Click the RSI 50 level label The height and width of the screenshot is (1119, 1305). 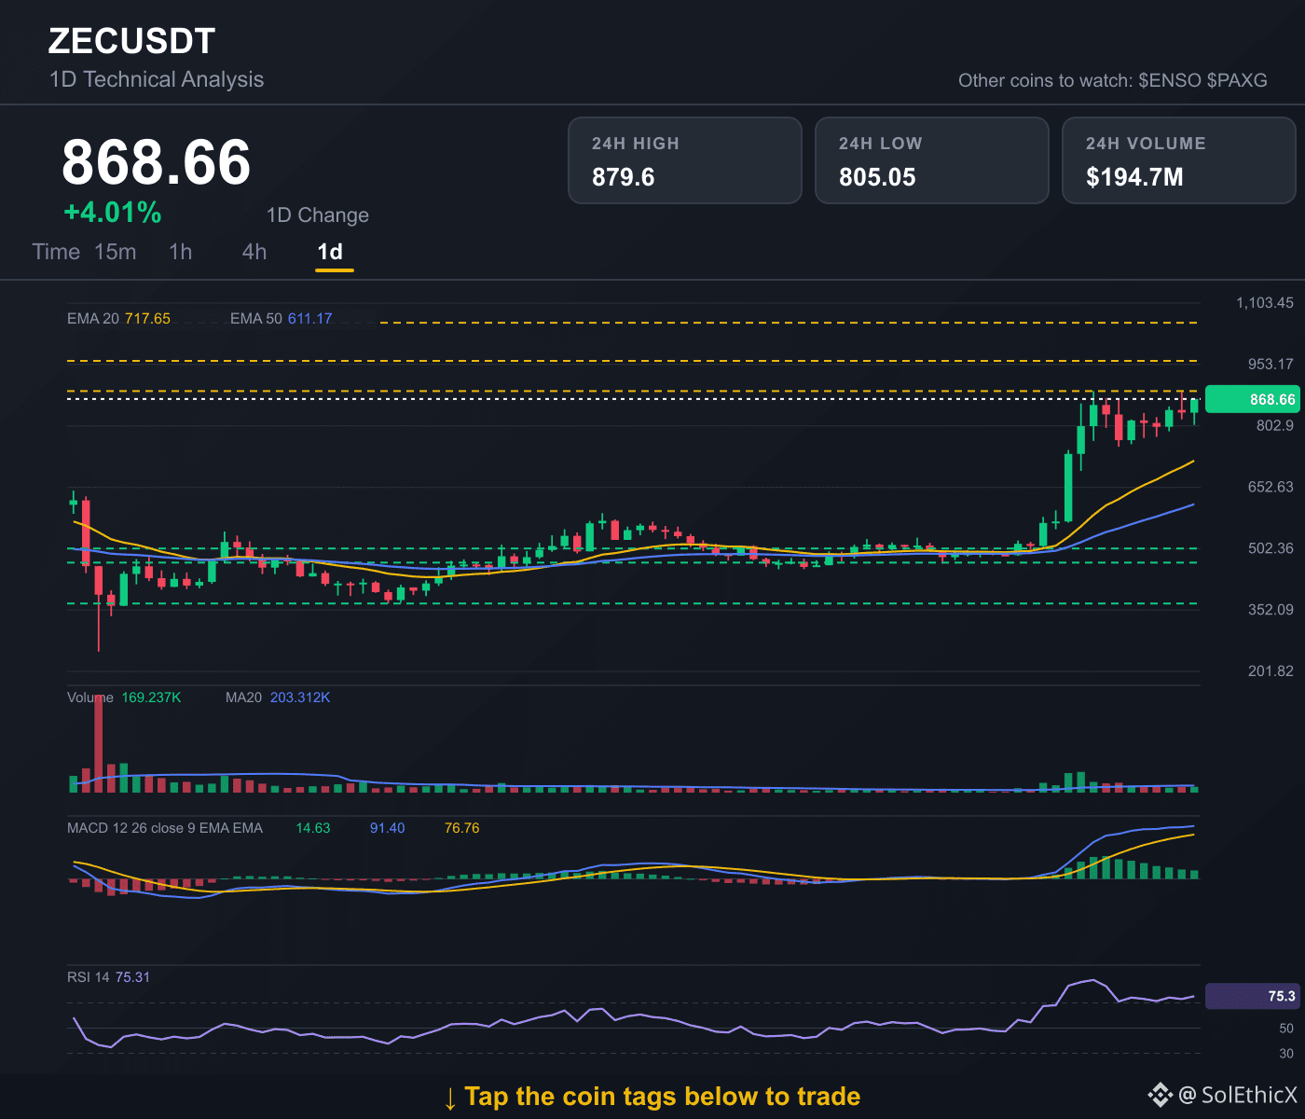point(1286,1029)
